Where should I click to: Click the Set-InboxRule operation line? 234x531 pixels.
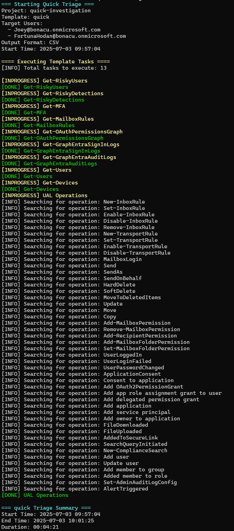[x=73, y=208]
